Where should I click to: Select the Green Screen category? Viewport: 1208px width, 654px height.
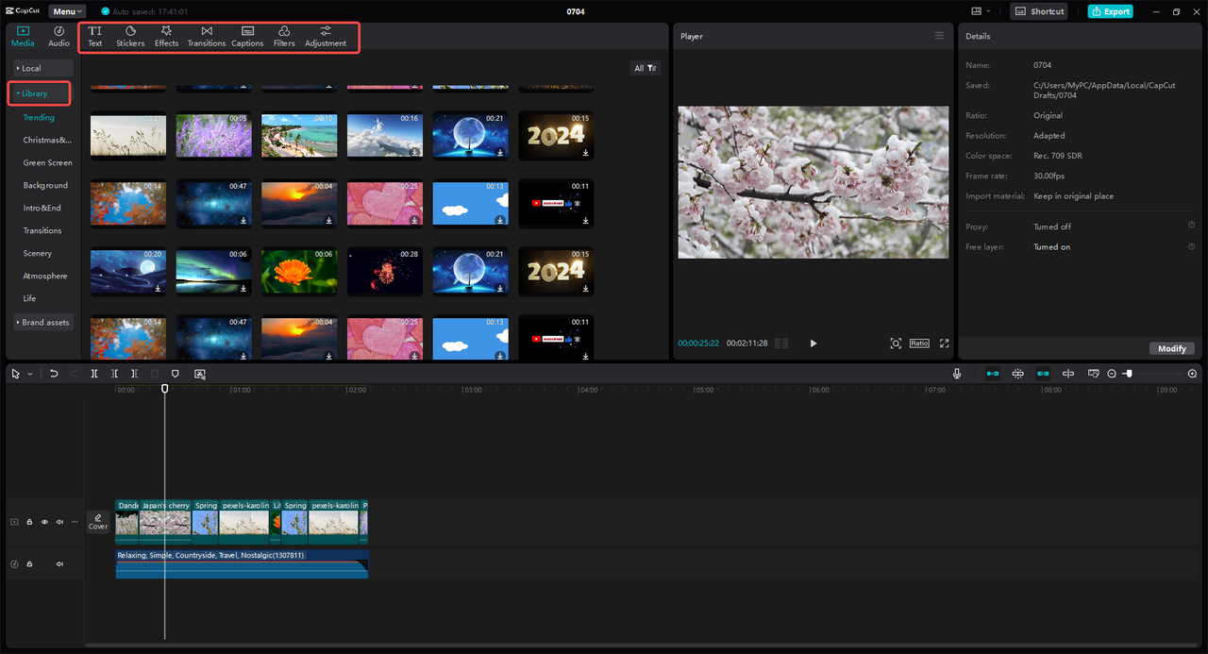(47, 163)
